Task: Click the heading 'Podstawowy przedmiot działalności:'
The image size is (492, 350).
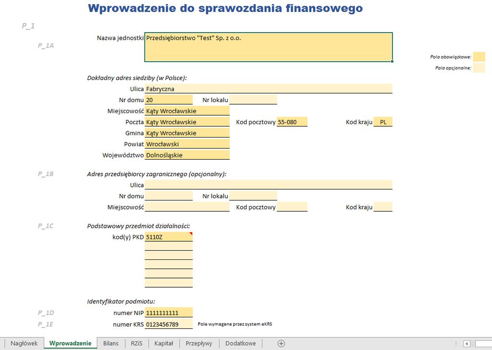Action: point(138,226)
